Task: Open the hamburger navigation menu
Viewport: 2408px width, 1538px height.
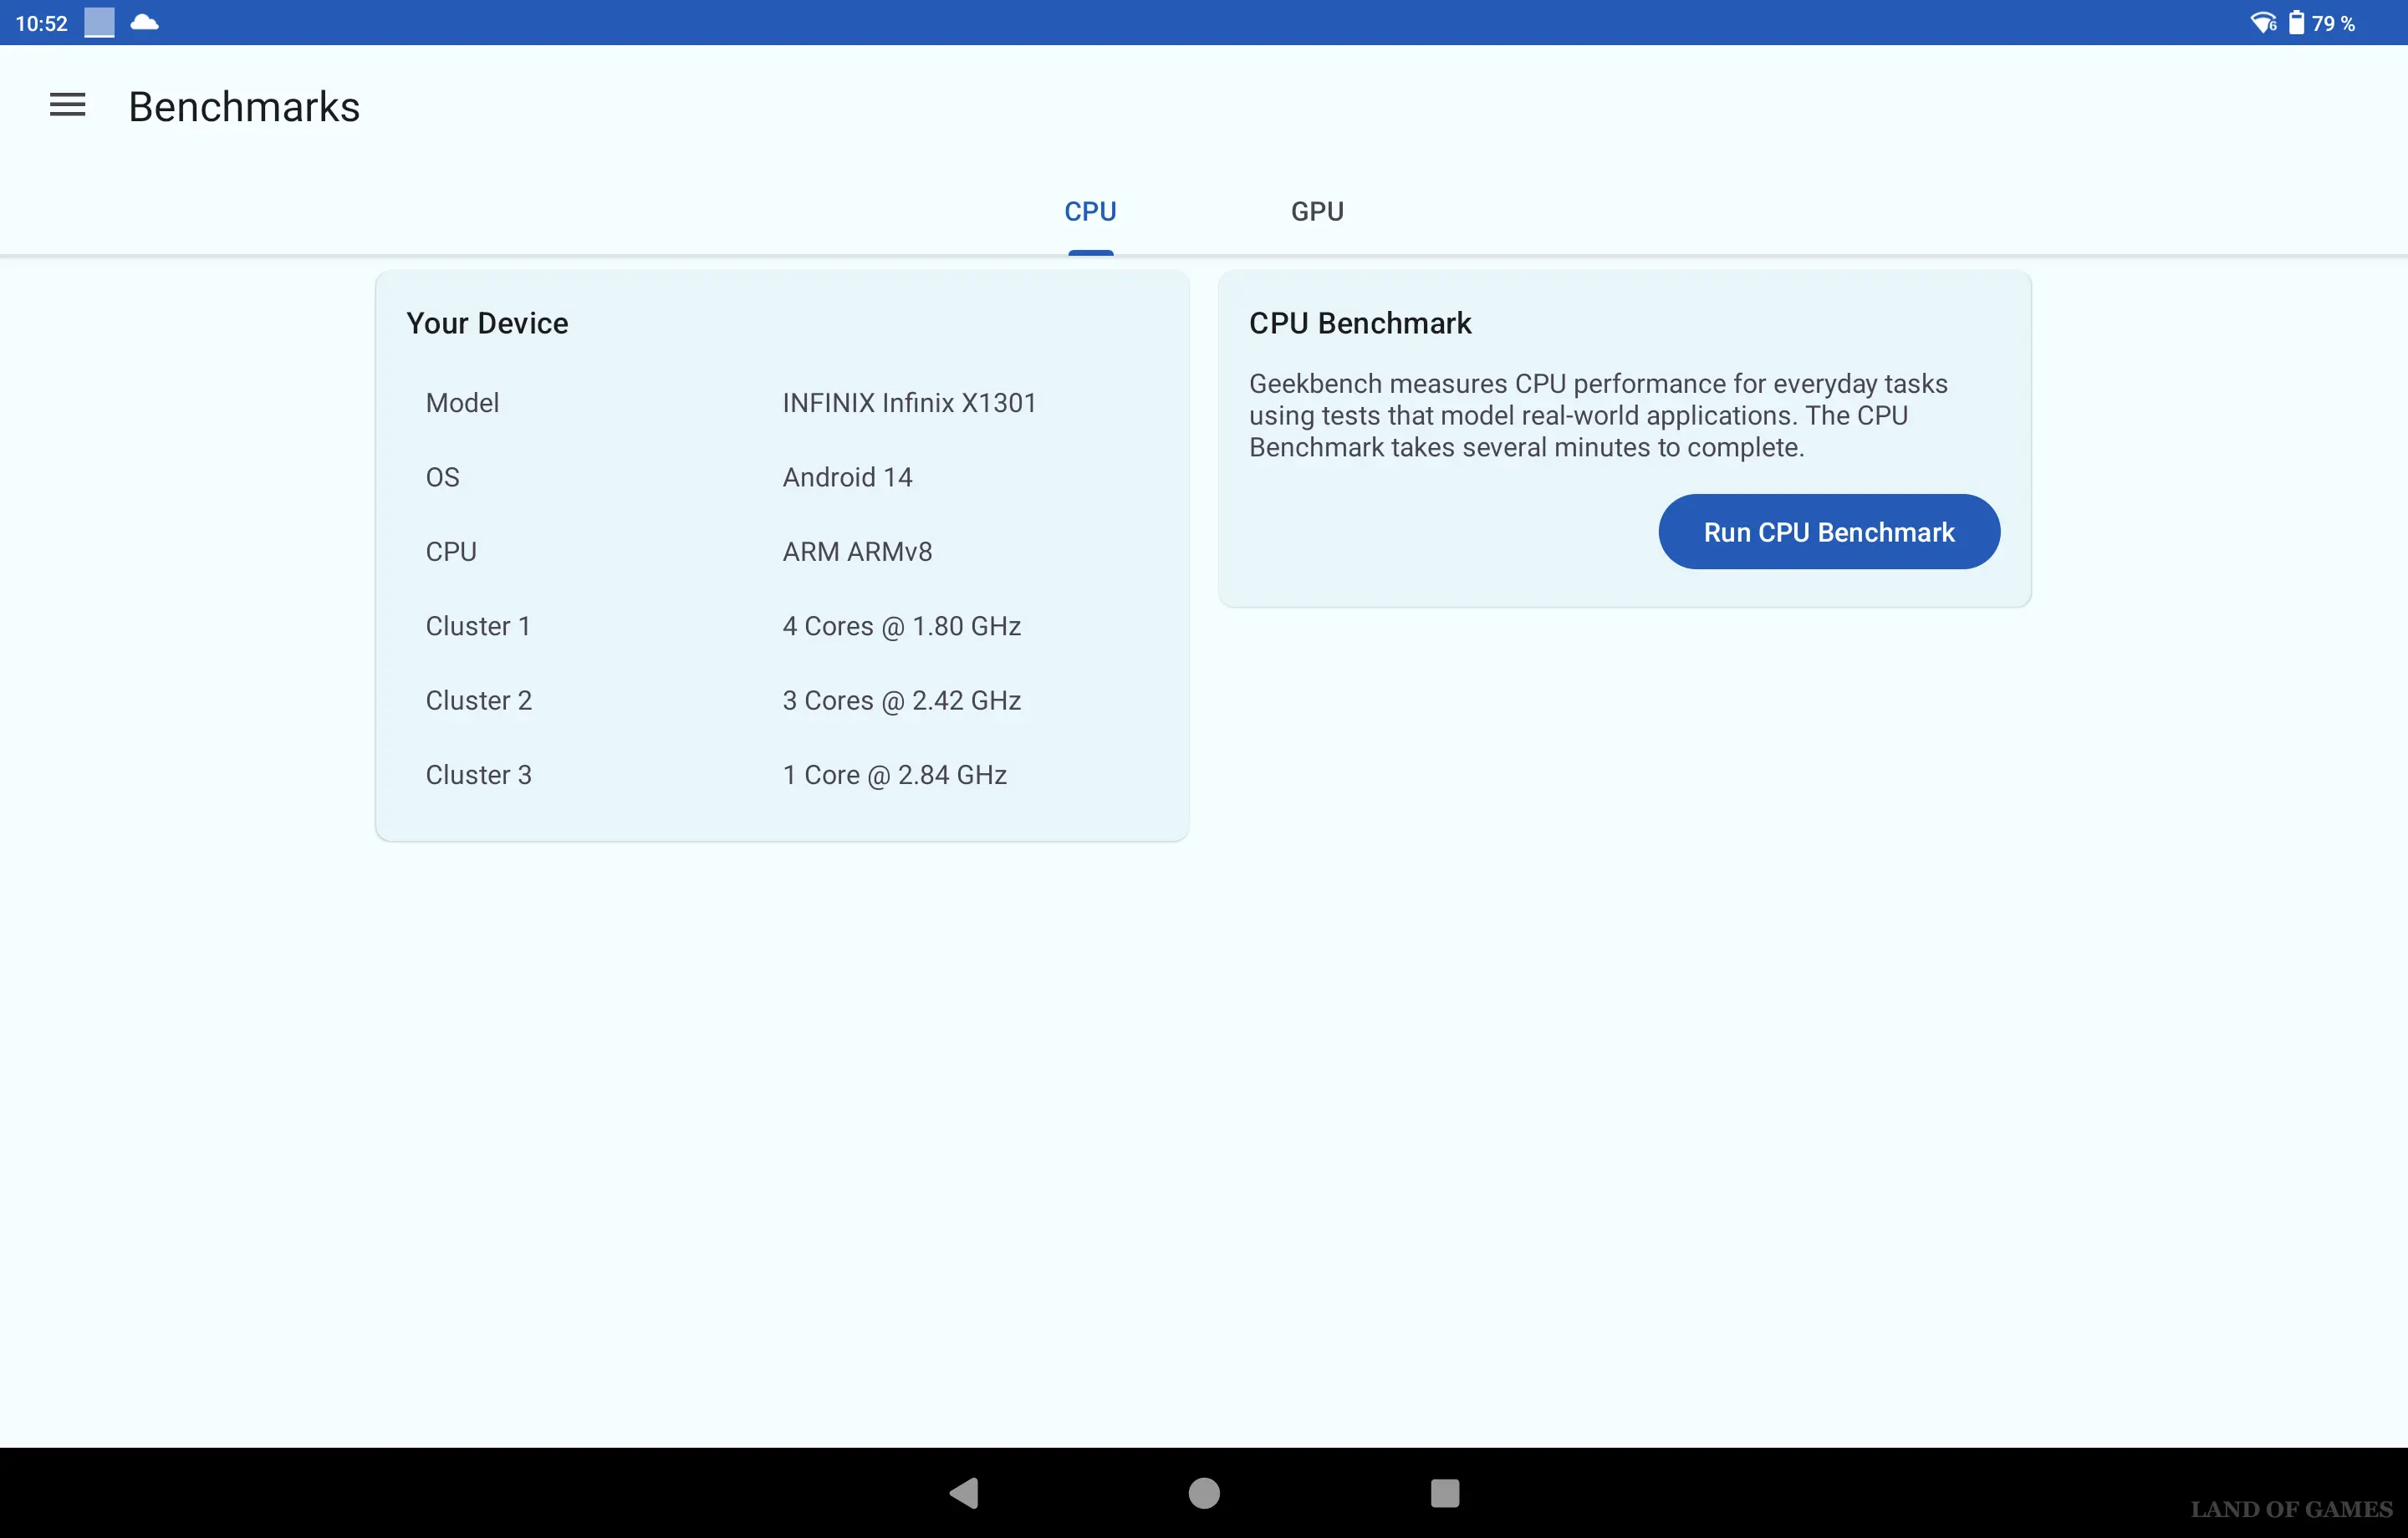Action: coord(67,105)
